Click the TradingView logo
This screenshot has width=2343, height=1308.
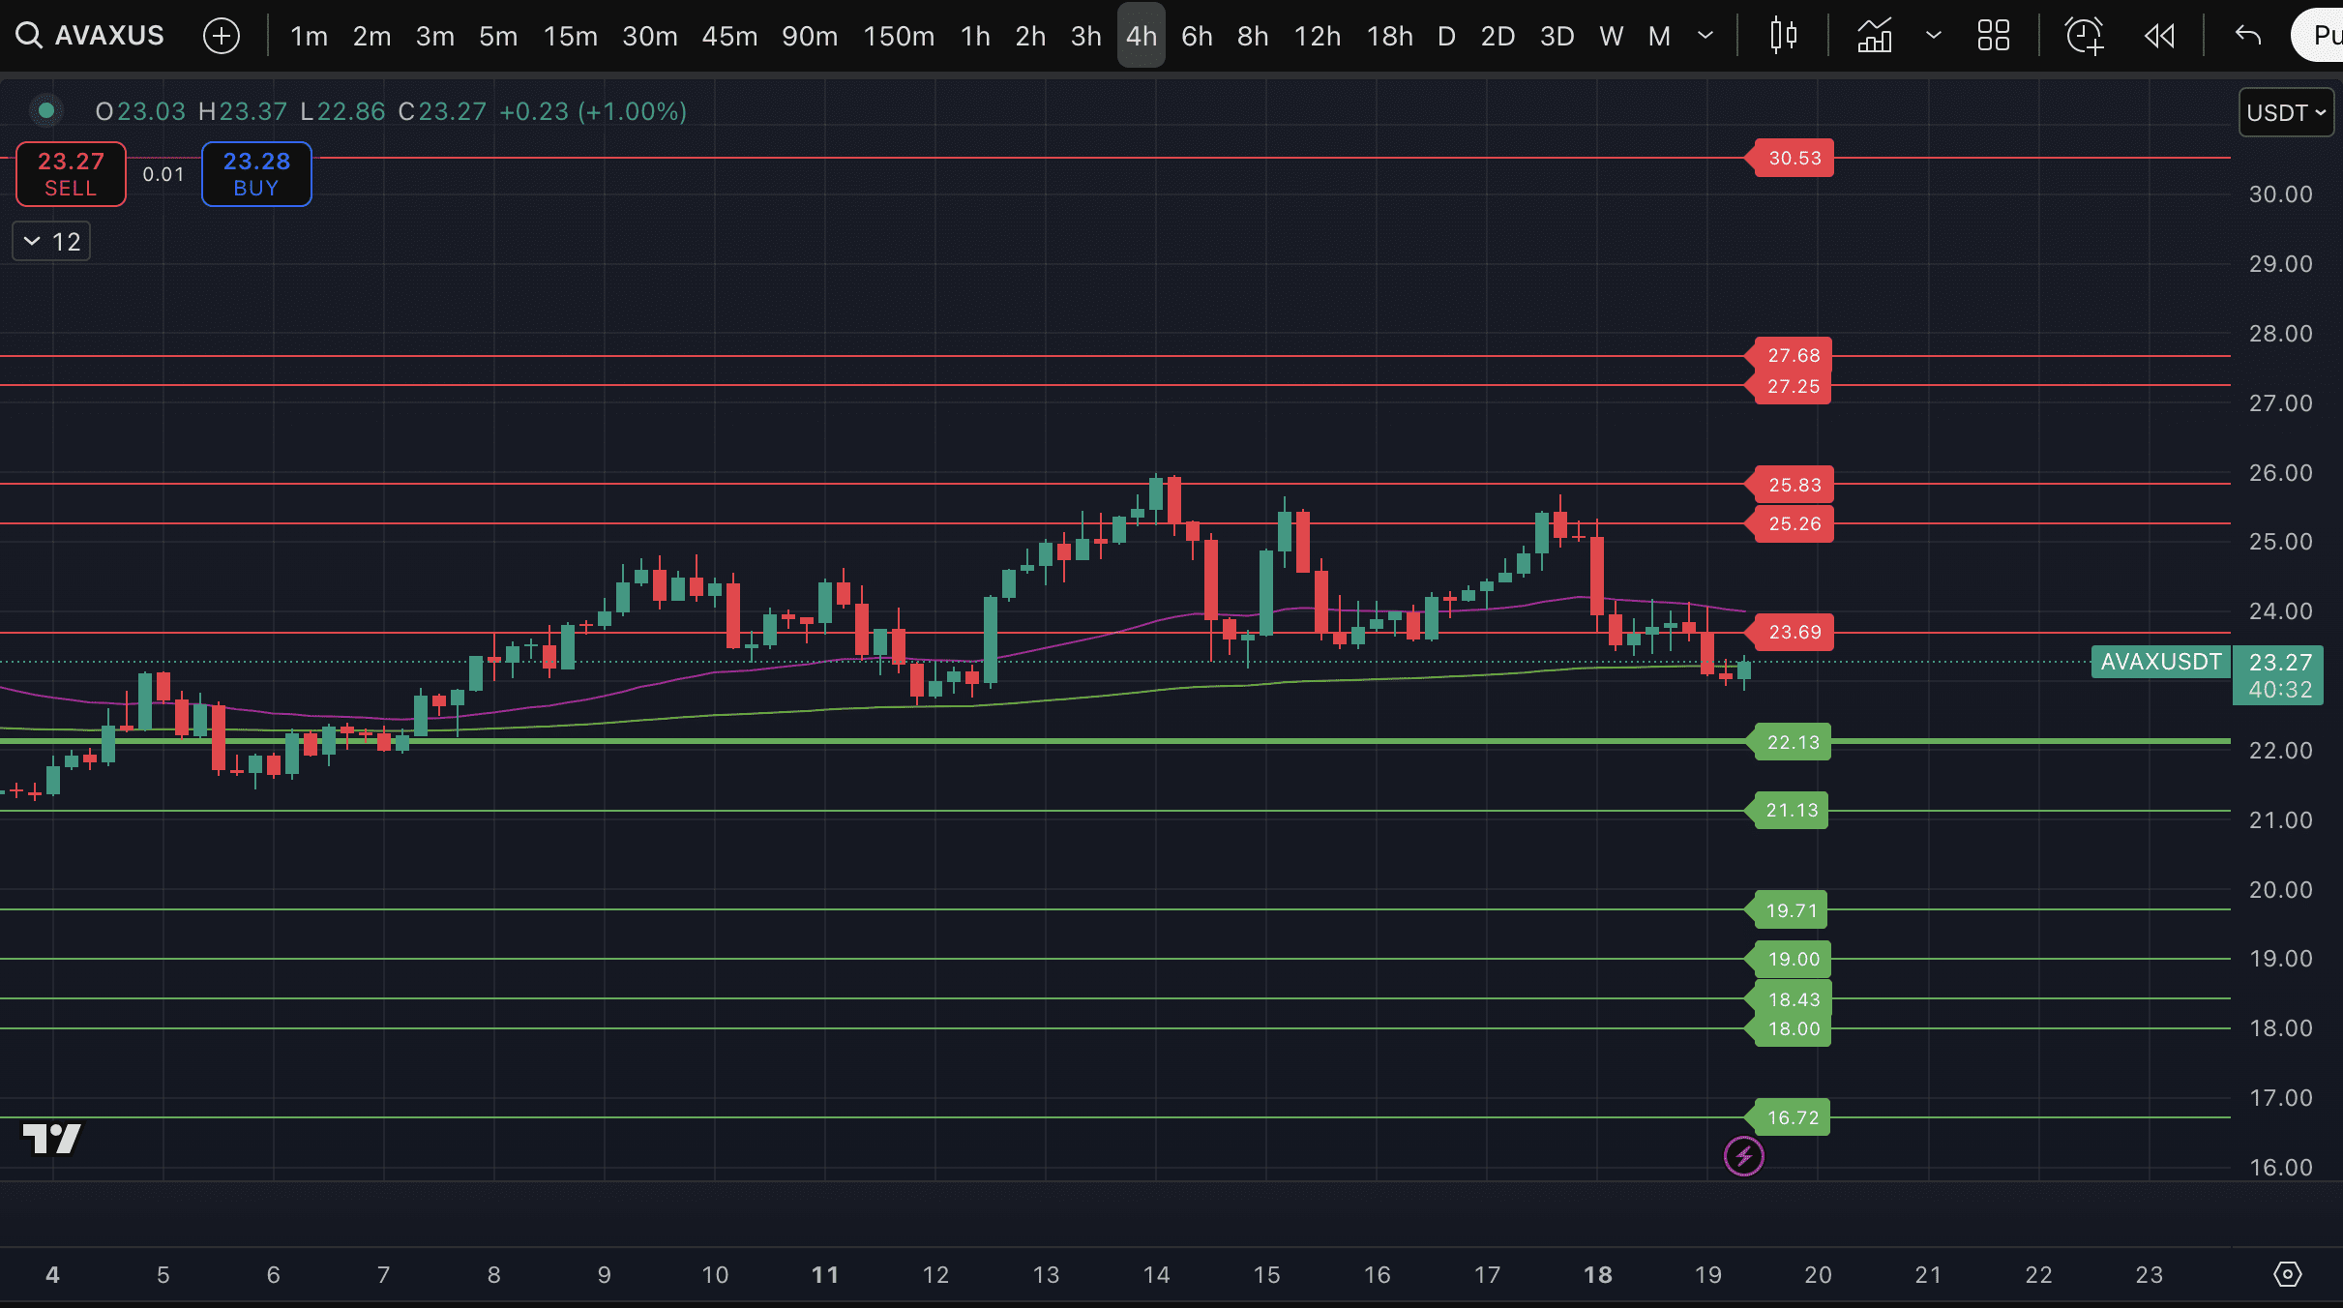point(51,1138)
